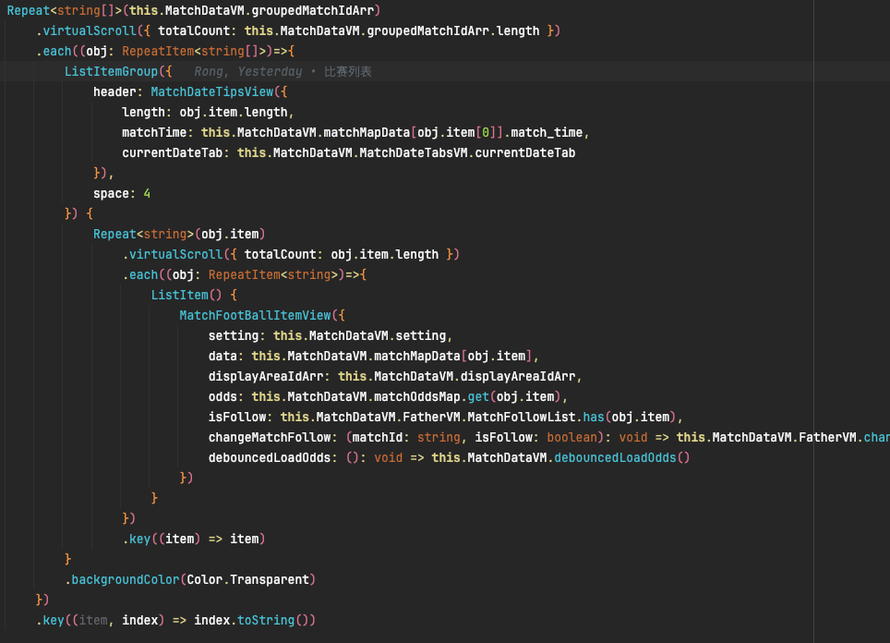Click 'RepeatItem<string>' type in inner each
Image resolution: width=890 pixels, height=643 pixels.
(x=273, y=275)
